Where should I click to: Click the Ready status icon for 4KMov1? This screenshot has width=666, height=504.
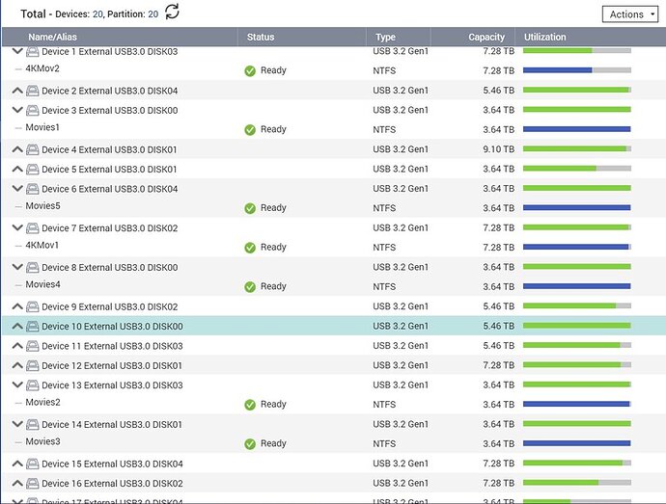(250, 248)
